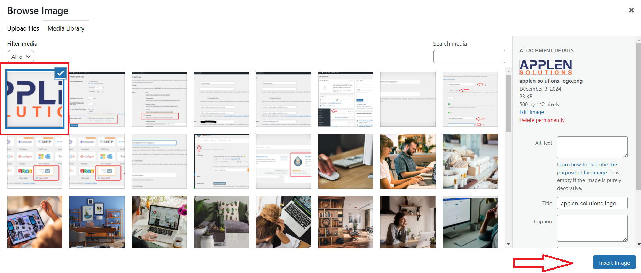Viewport: 641px width, 273px height.
Task: Click the Insert Image button
Action: point(614,263)
